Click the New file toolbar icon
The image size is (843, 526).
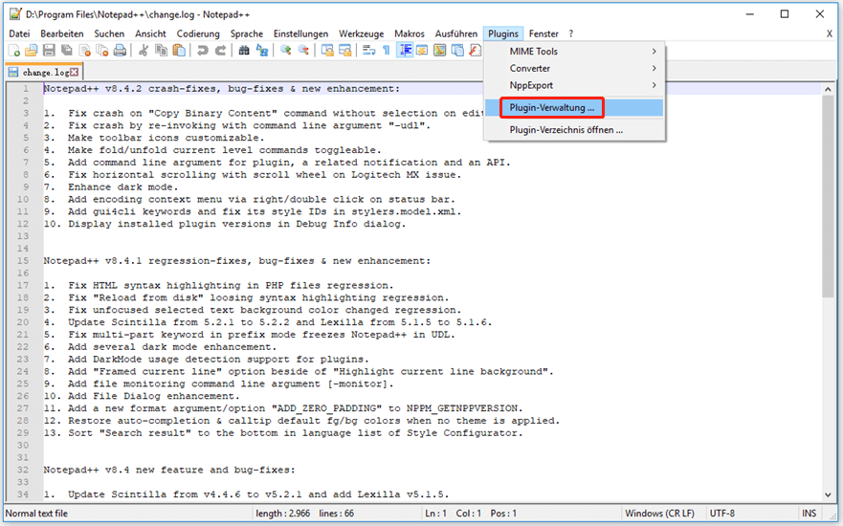[14, 51]
